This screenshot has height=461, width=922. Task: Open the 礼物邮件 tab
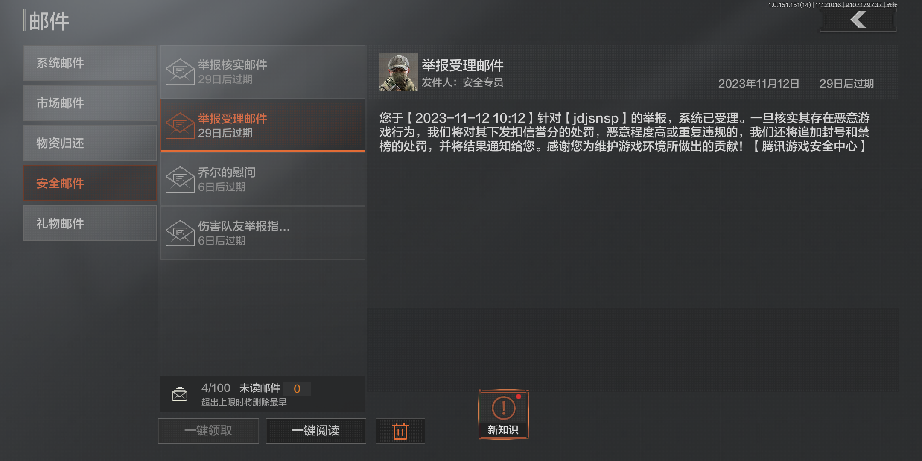click(90, 224)
